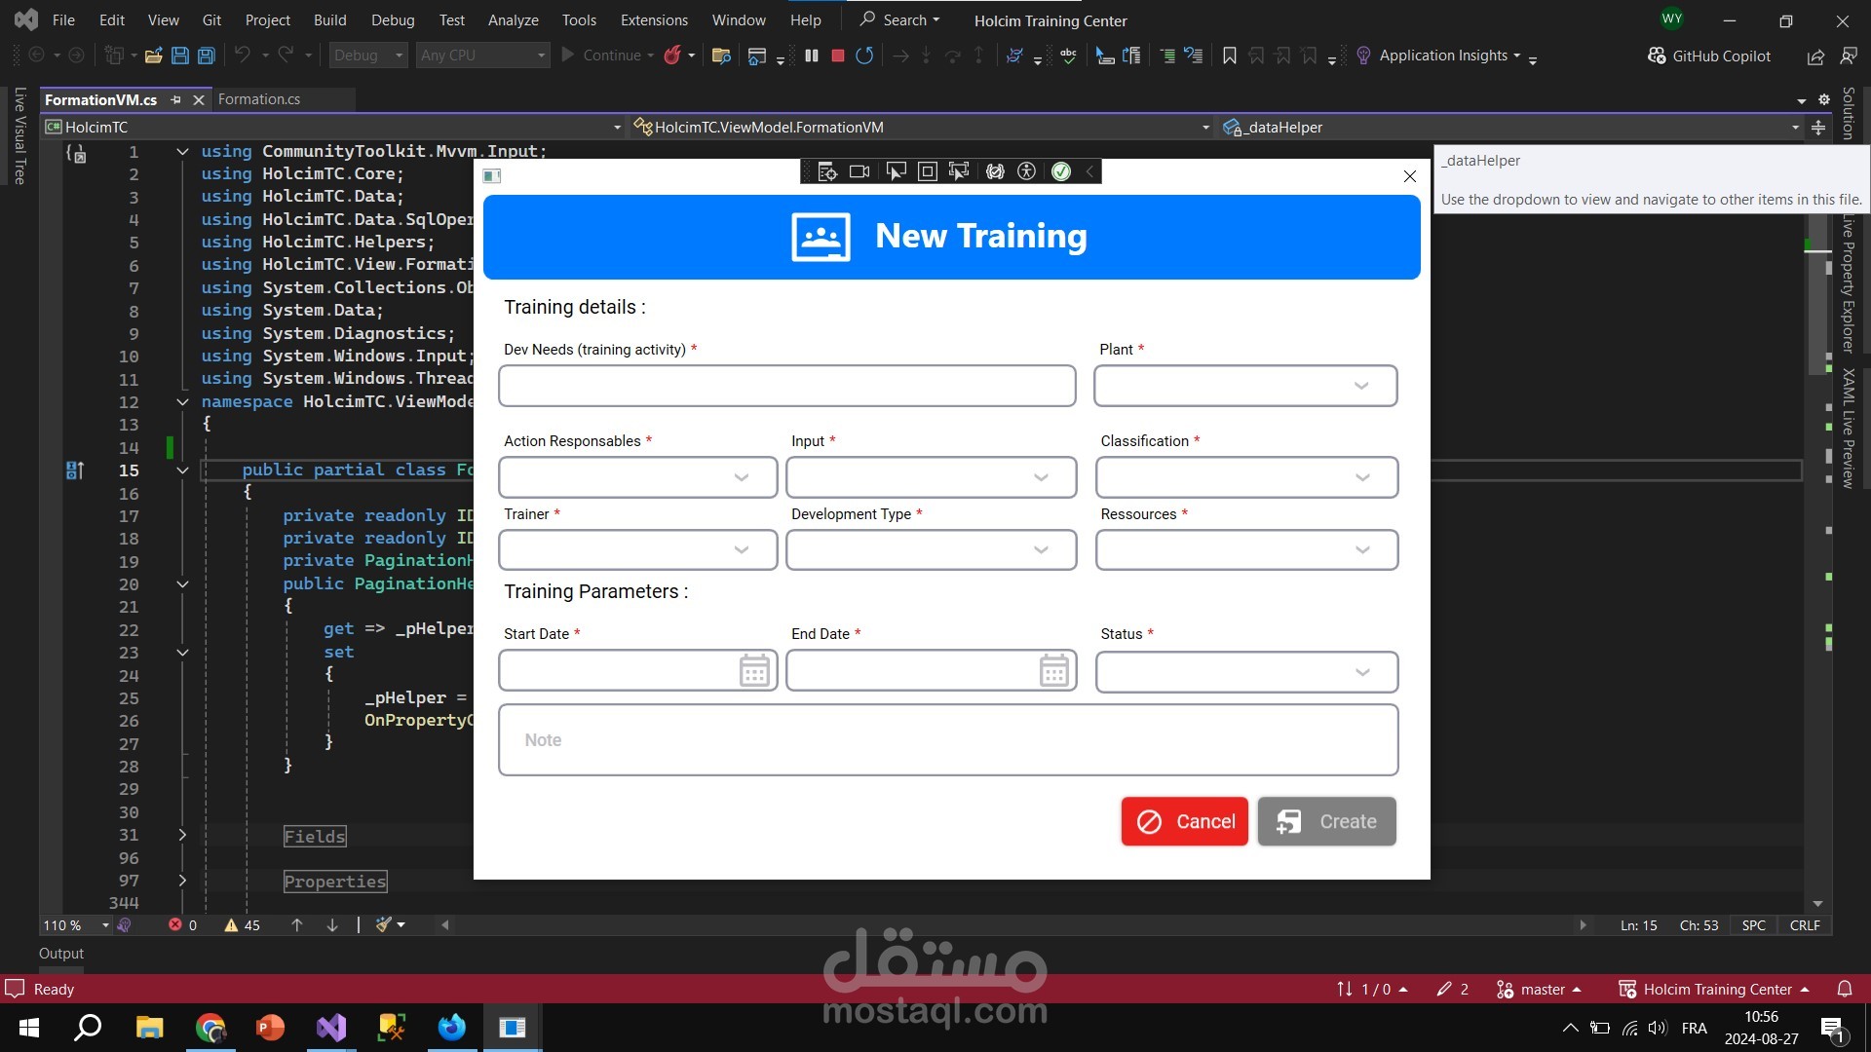Click the Dev Needs training activity field
Image resolution: width=1871 pixels, height=1052 pixels.
click(787, 386)
